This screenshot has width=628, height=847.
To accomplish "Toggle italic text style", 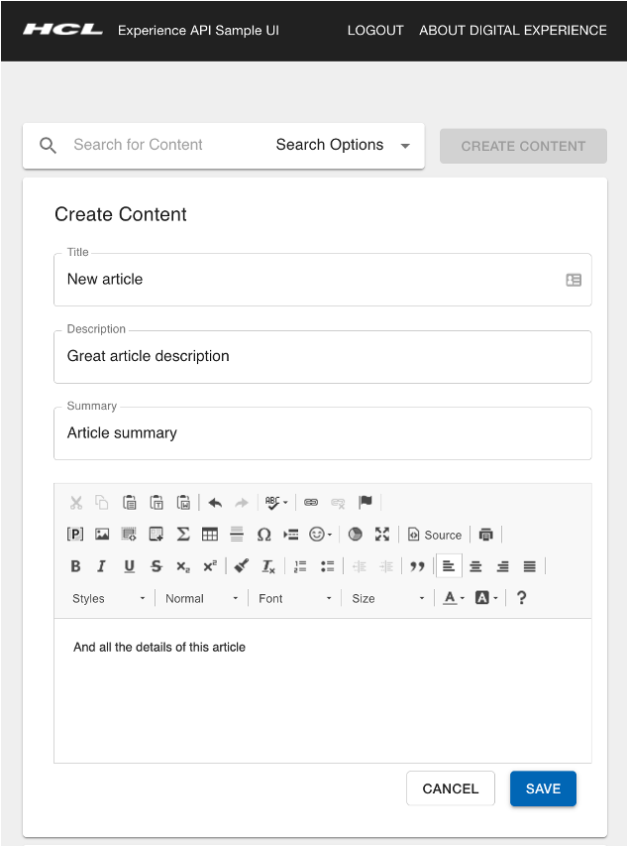I will click(101, 566).
